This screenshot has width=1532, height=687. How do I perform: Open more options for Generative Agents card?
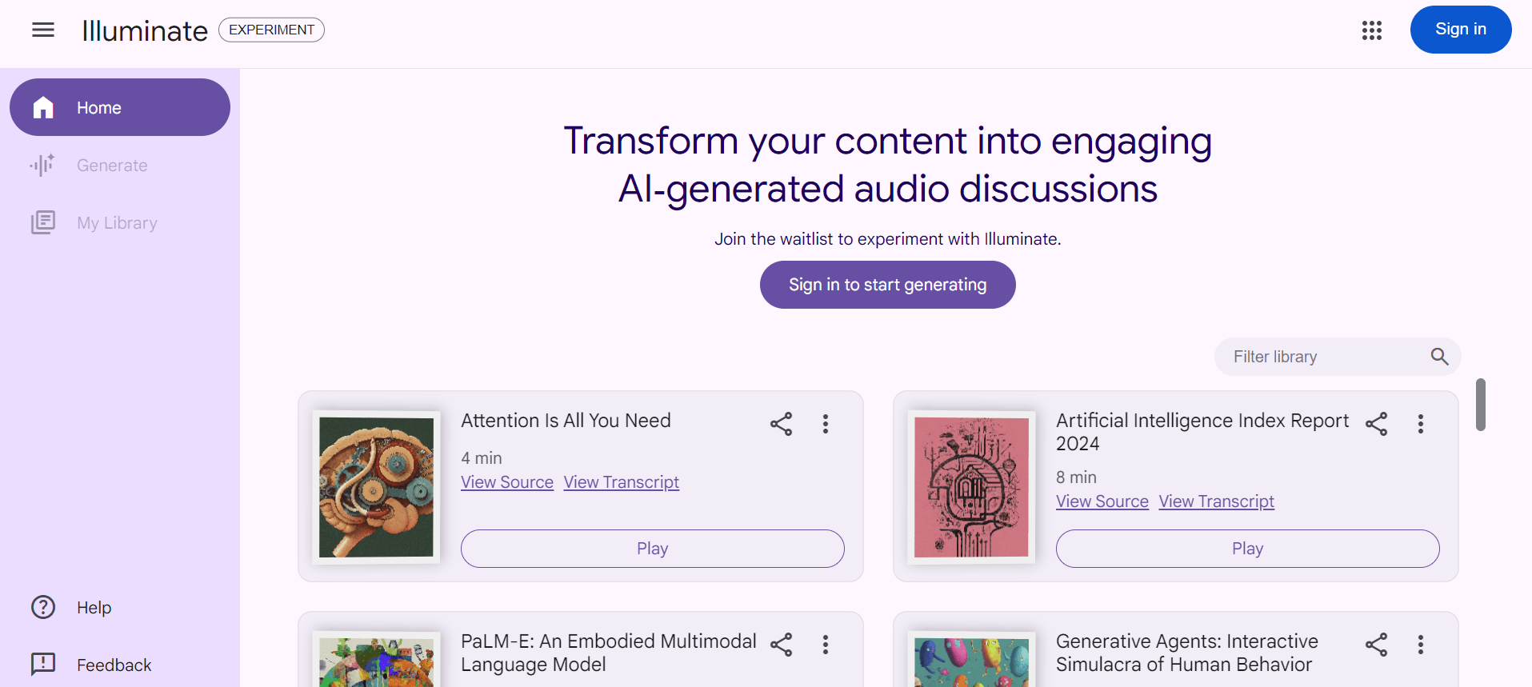(x=1421, y=645)
